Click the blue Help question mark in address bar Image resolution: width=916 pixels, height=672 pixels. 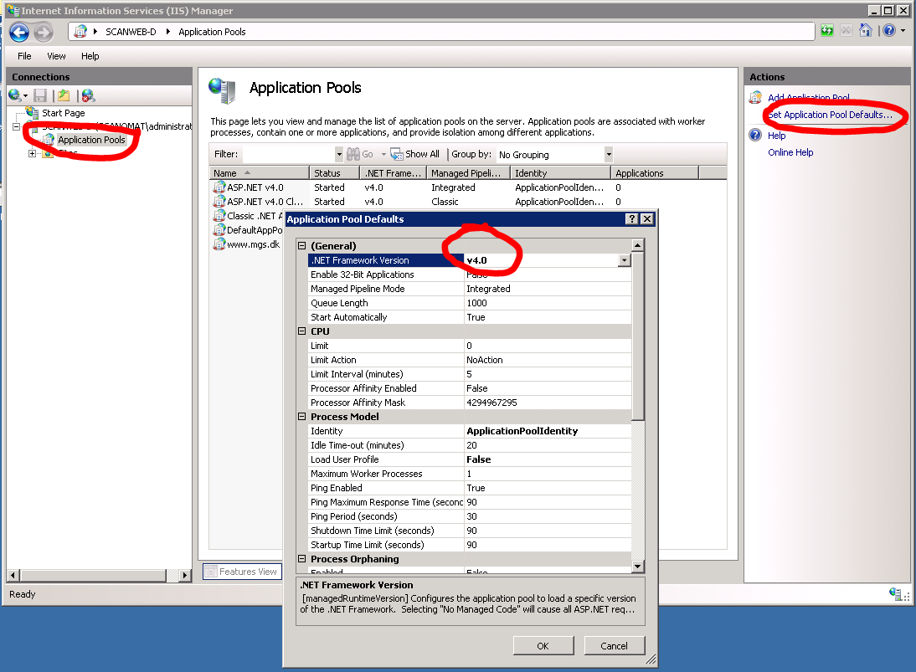888,31
